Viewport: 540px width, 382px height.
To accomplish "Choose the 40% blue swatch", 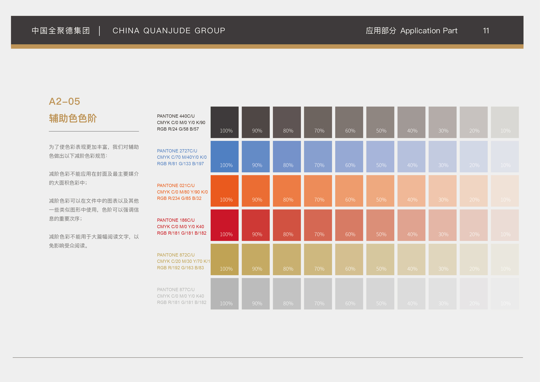I will 412,157.
